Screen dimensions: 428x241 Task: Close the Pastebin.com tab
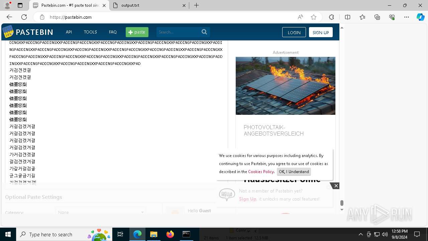click(x=104, y=5)
